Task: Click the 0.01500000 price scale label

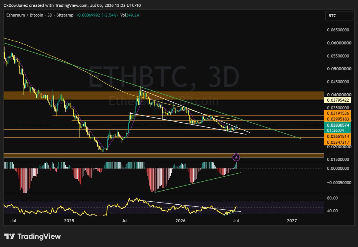Action: (x=338, y=160)
